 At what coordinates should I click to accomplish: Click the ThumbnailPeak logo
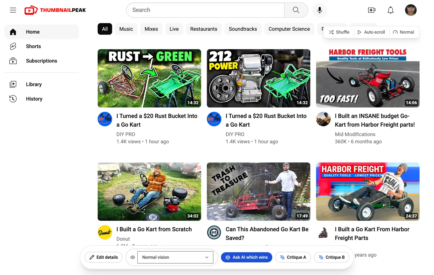click(x=55, y=10)
